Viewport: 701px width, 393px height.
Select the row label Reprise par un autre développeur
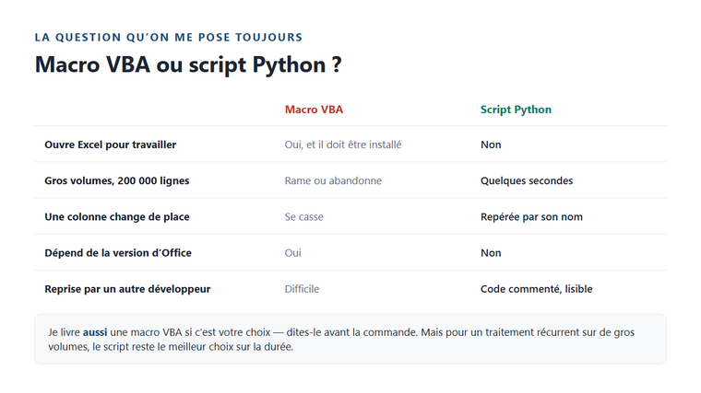click(127, 289)
